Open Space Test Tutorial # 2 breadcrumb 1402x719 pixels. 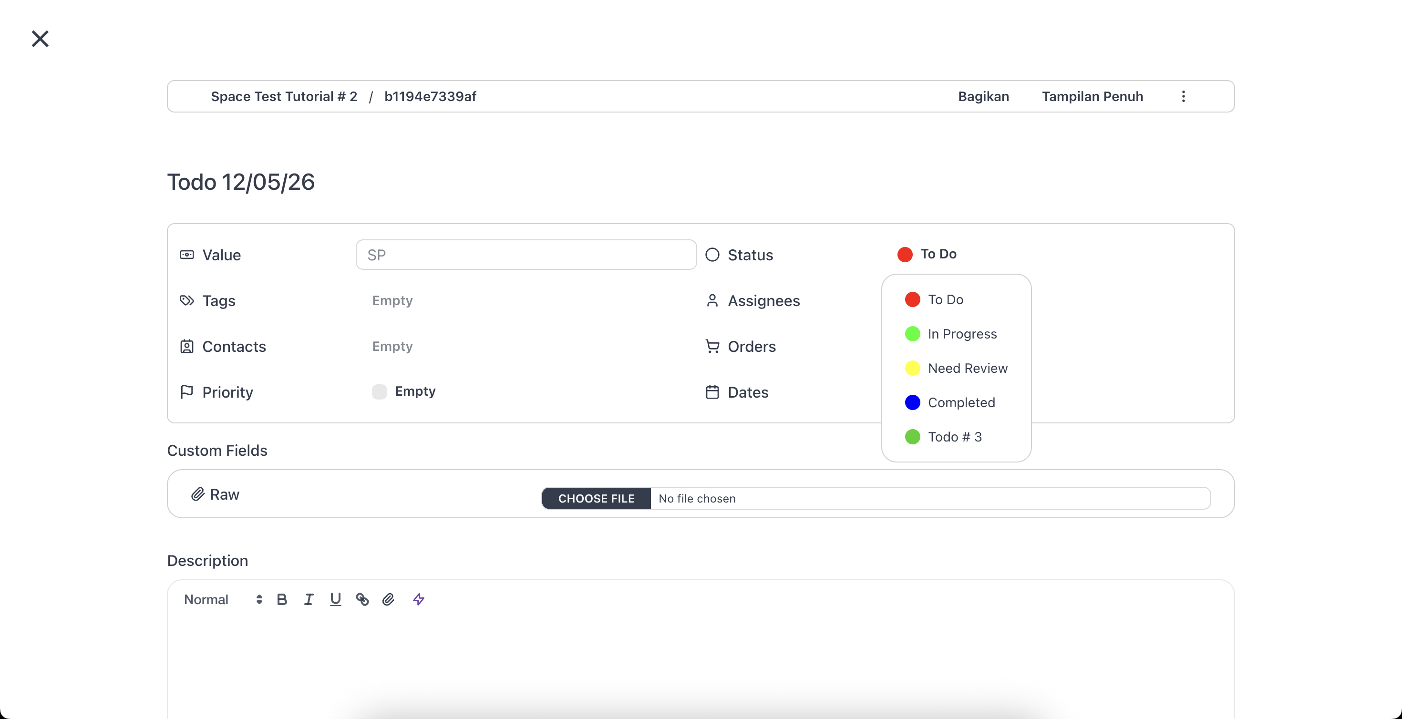tap(284, 96)
